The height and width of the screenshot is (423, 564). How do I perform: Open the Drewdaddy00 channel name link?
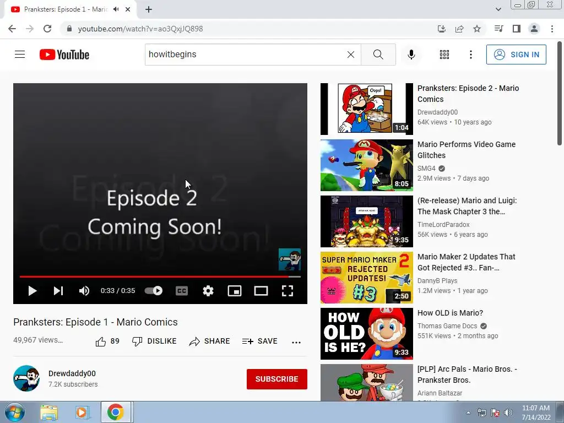point(72,373)
